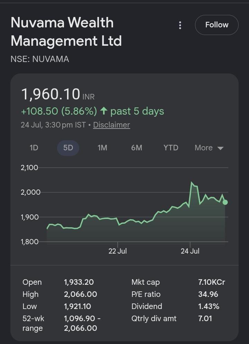Image resolution: width=249 pixels, height=344 pixels.
Task: Click the 24 Jul date marker
Action: point(190,251)
